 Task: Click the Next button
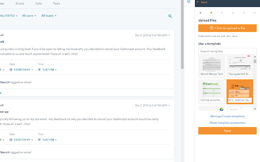[x=227, y=131]
